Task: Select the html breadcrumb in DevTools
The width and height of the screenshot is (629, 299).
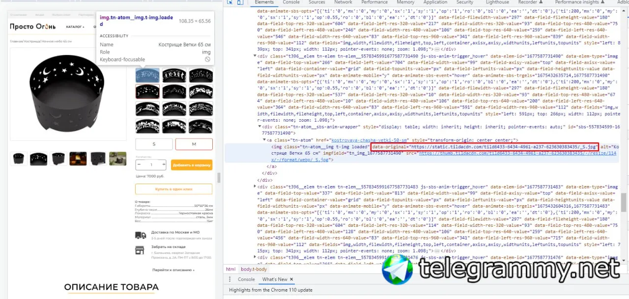Action: coord(230,269)
